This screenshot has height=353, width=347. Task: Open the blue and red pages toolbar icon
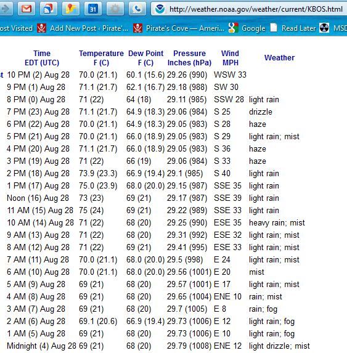(x=49, y=9)
